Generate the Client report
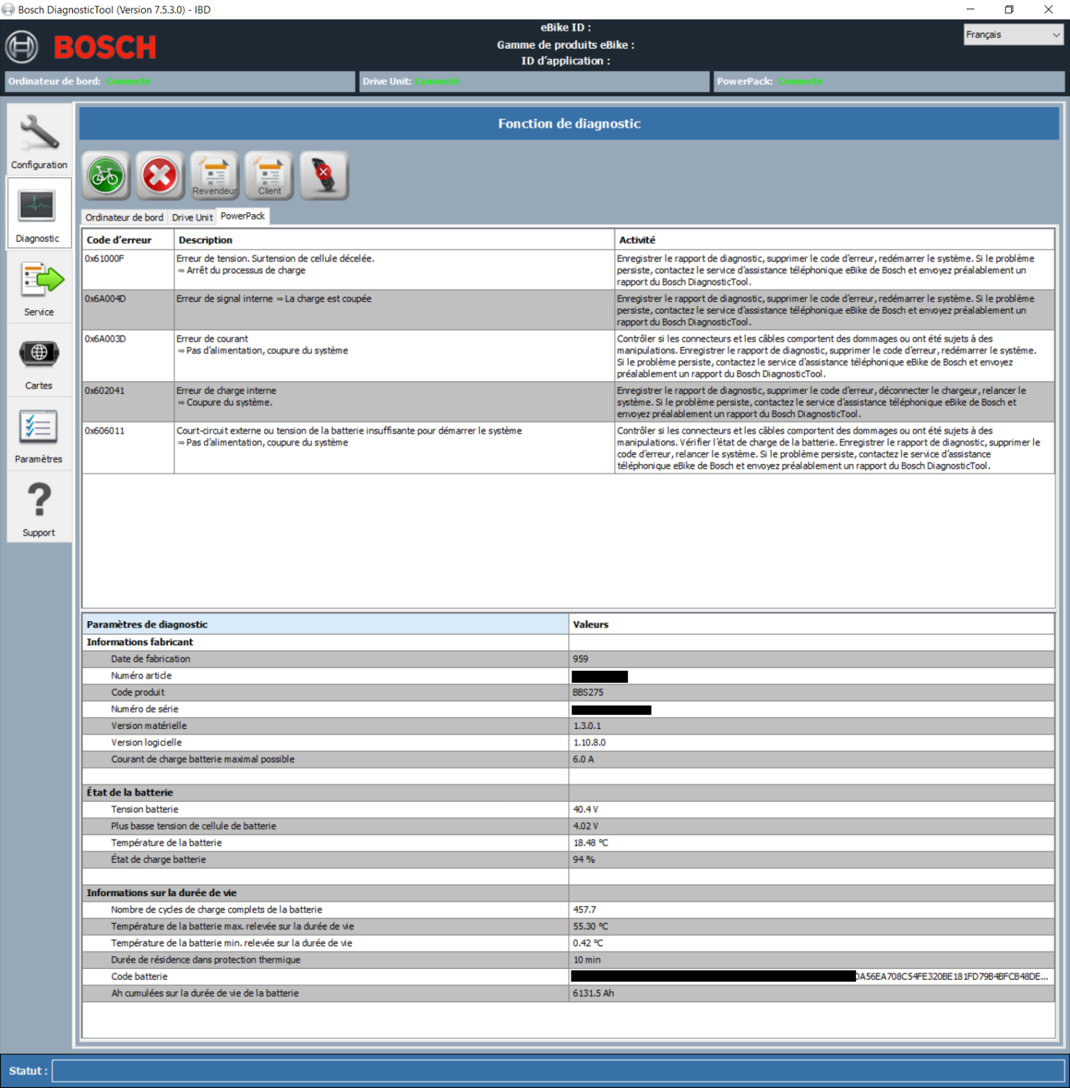Viewport: 1070px width, 1088px height. coord(269,175)
